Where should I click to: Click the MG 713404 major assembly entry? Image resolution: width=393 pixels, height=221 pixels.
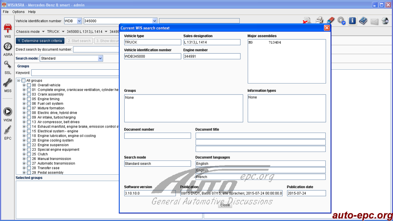click(x=265, y=42)
